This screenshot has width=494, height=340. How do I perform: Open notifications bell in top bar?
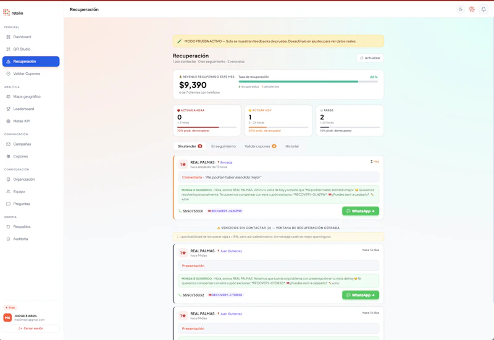pyautogui.click(x=484, y=9)
